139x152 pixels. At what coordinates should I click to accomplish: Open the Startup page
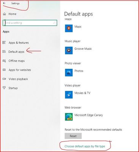[13, 88]
